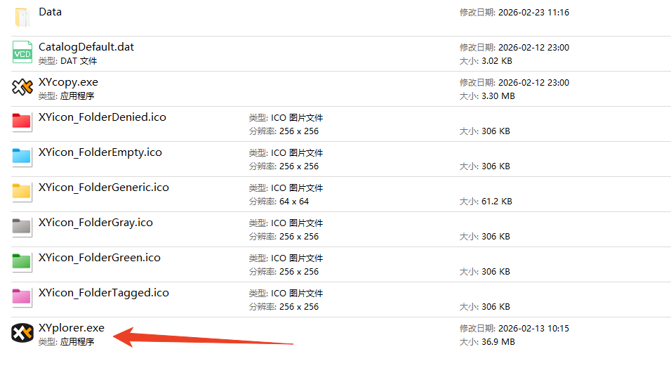Viewport: 671px width, 368px height.
Task: Click the Data folder name
Action: [x=51, y=12]
